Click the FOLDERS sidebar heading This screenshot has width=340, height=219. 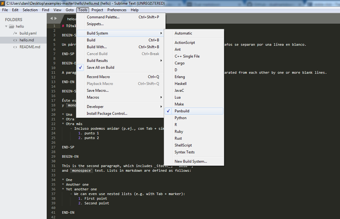[14, 20]
